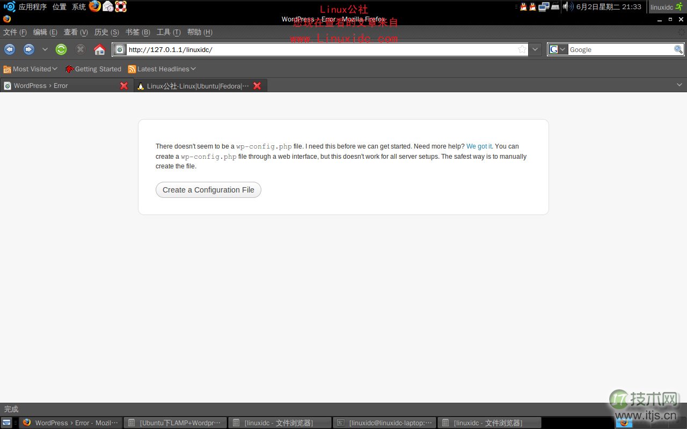Launch Firefox from the top panel icon
Screen dimensions: 687x429
[x=95, y=6]
